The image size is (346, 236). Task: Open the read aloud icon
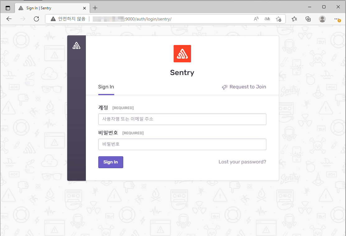click(256, 19)
